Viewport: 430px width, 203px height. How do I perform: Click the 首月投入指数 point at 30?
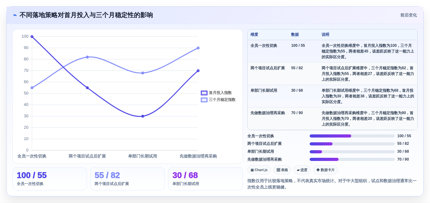143,116
